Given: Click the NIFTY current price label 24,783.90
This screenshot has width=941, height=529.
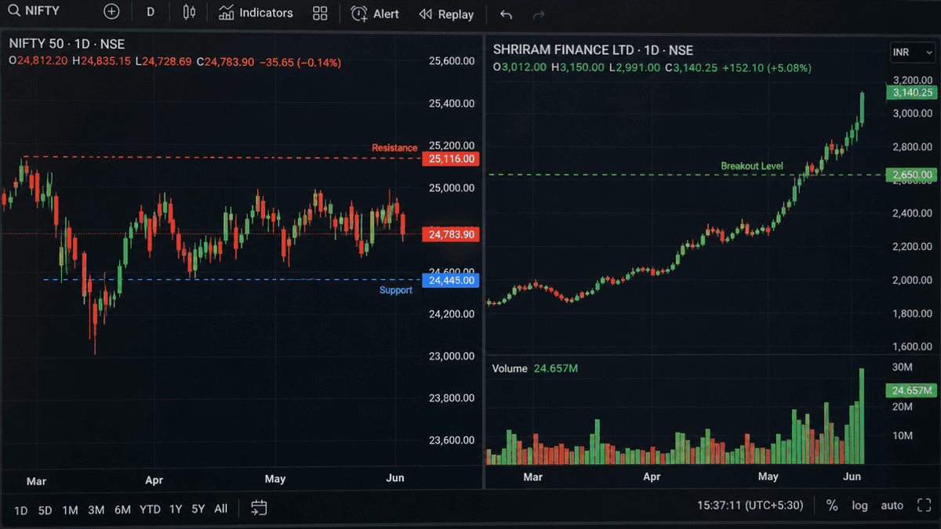Looking at the screenshot, I should pos(450,234).
